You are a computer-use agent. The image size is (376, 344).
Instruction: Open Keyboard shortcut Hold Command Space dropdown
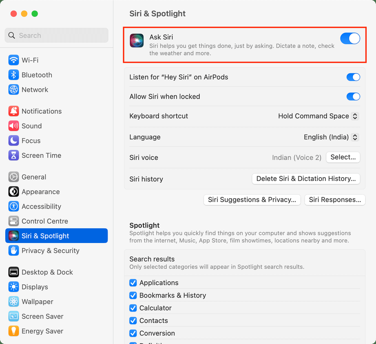pyautogui.click(x=319, y=116)
